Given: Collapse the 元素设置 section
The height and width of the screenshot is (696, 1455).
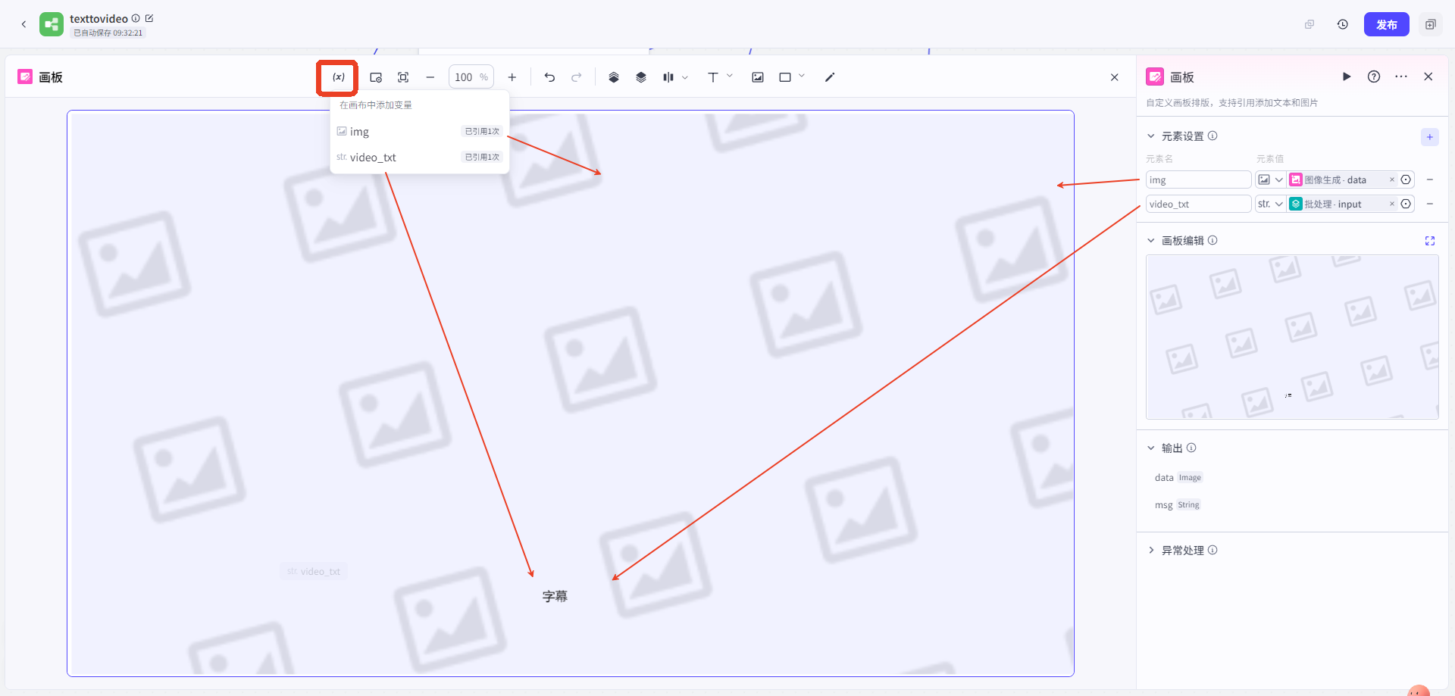Looking at the screenshot, I should coord(1151,136).
